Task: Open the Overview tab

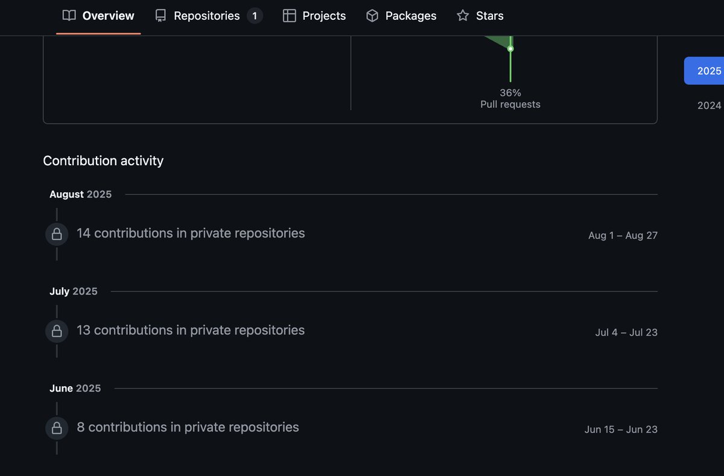Action: 98,16
